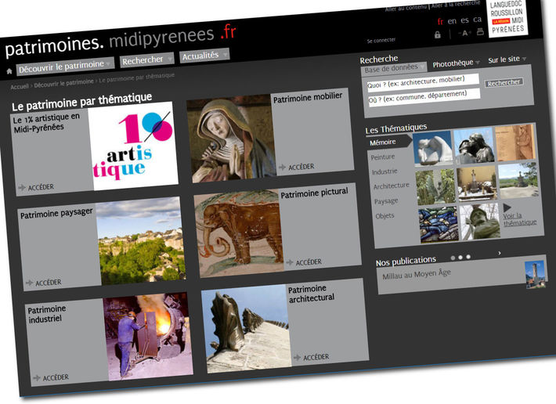Viewport: 556px width, 404px height.
Task: Open the elephant painting image
Action: (240, 234)
